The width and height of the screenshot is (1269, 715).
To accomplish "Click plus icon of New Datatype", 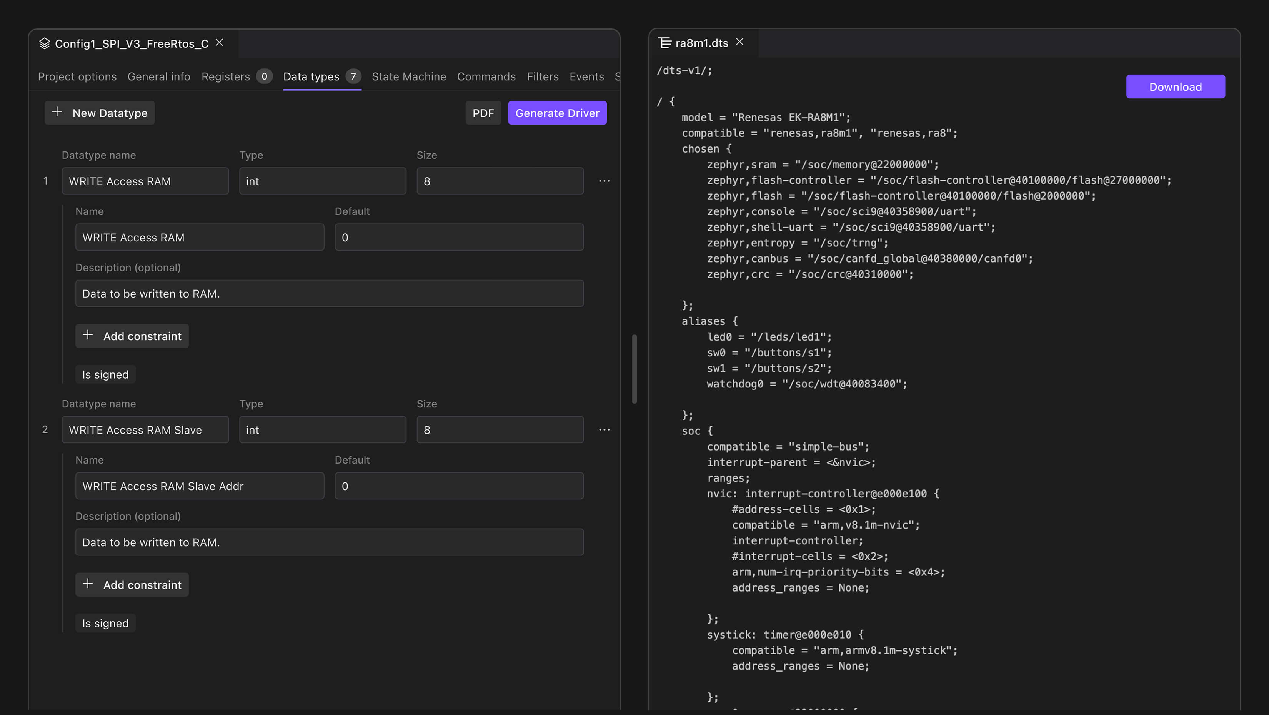I will (57, 112).
